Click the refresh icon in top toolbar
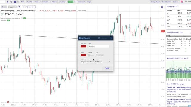This screenshot has width=191, height=107. [x=11, y=2]
